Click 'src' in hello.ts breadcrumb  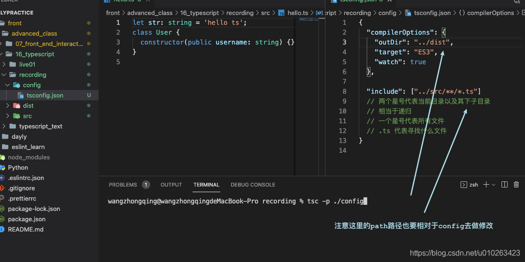[265, 13]
